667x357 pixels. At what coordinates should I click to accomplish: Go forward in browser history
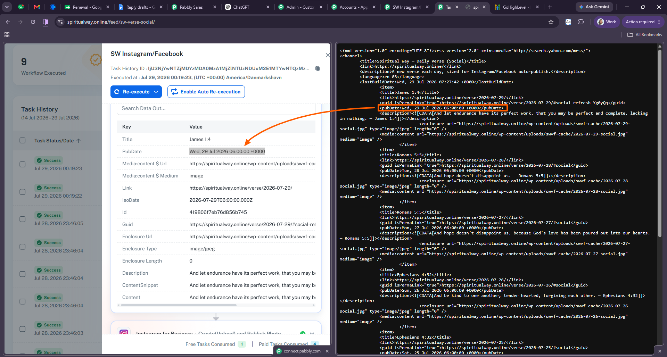[x=20, y=22]
